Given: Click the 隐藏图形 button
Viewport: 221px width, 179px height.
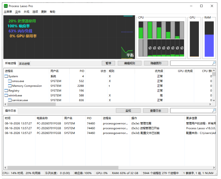Looking at the screenshot, I should pyautogui.click(x=156, y=63).
